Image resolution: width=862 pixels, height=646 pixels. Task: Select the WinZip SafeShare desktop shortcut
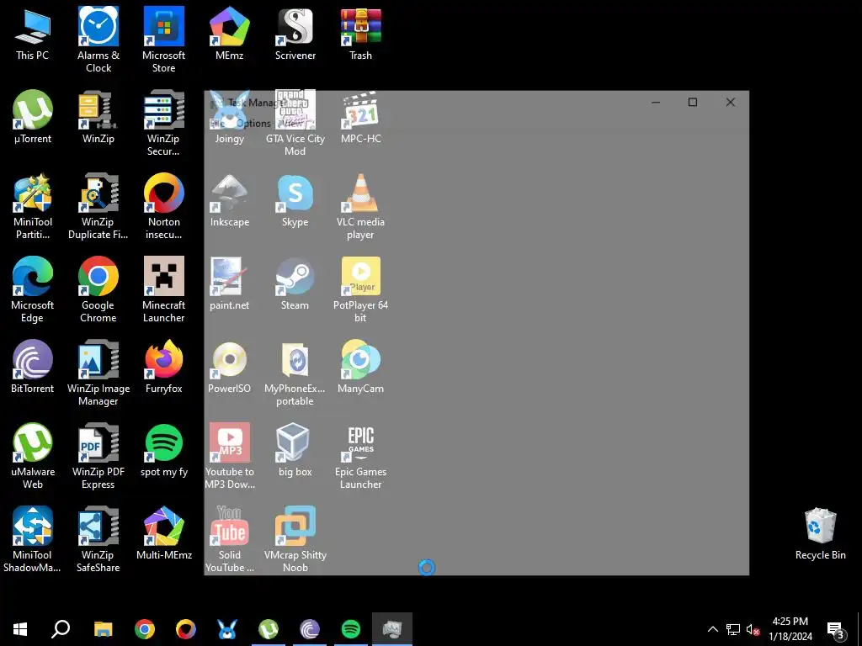click(98, 539)
